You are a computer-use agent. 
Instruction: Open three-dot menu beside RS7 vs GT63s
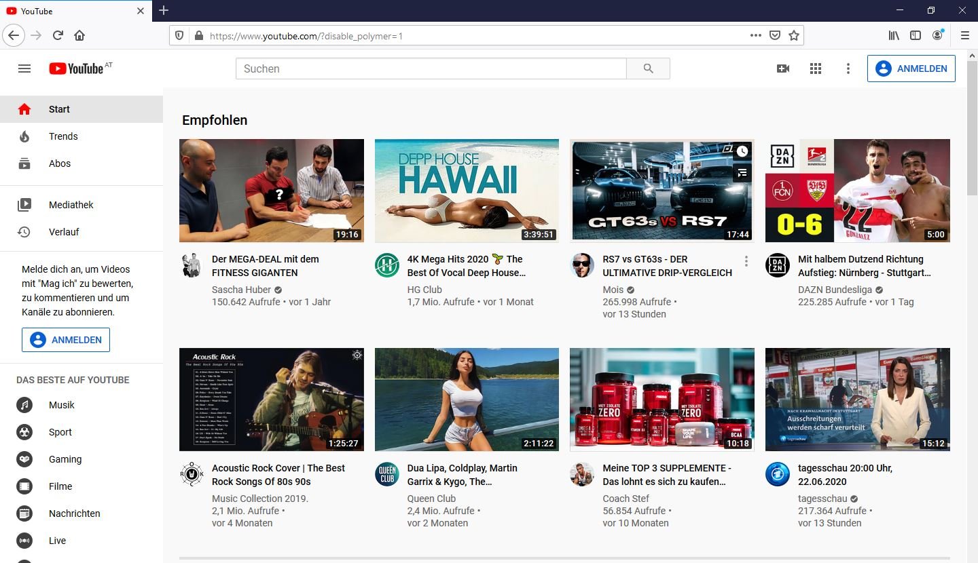click(x=746, y=261)
